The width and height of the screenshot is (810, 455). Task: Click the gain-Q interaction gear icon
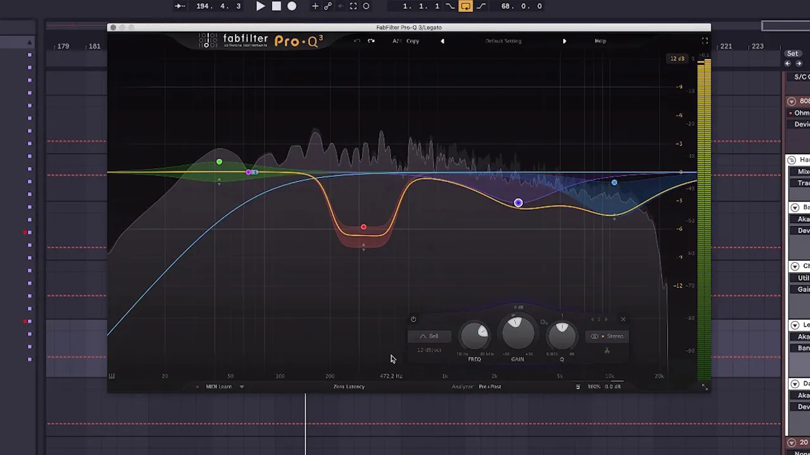click(x=544, y=323)
